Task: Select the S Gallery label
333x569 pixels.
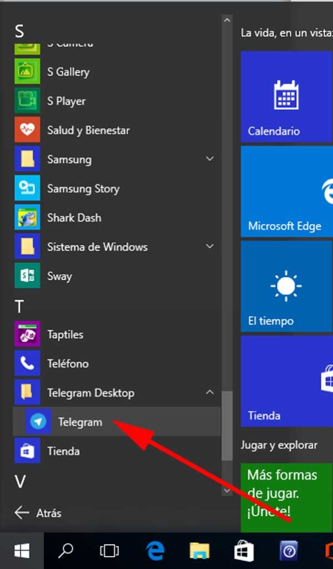Action: [x=68, y=72]
